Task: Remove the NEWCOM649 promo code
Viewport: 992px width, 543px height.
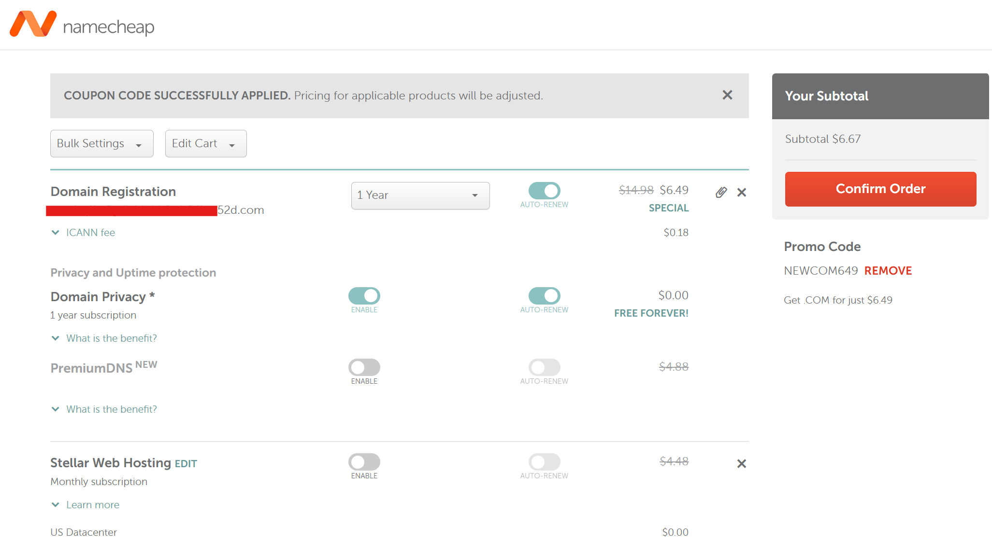Action: [888, 271]
